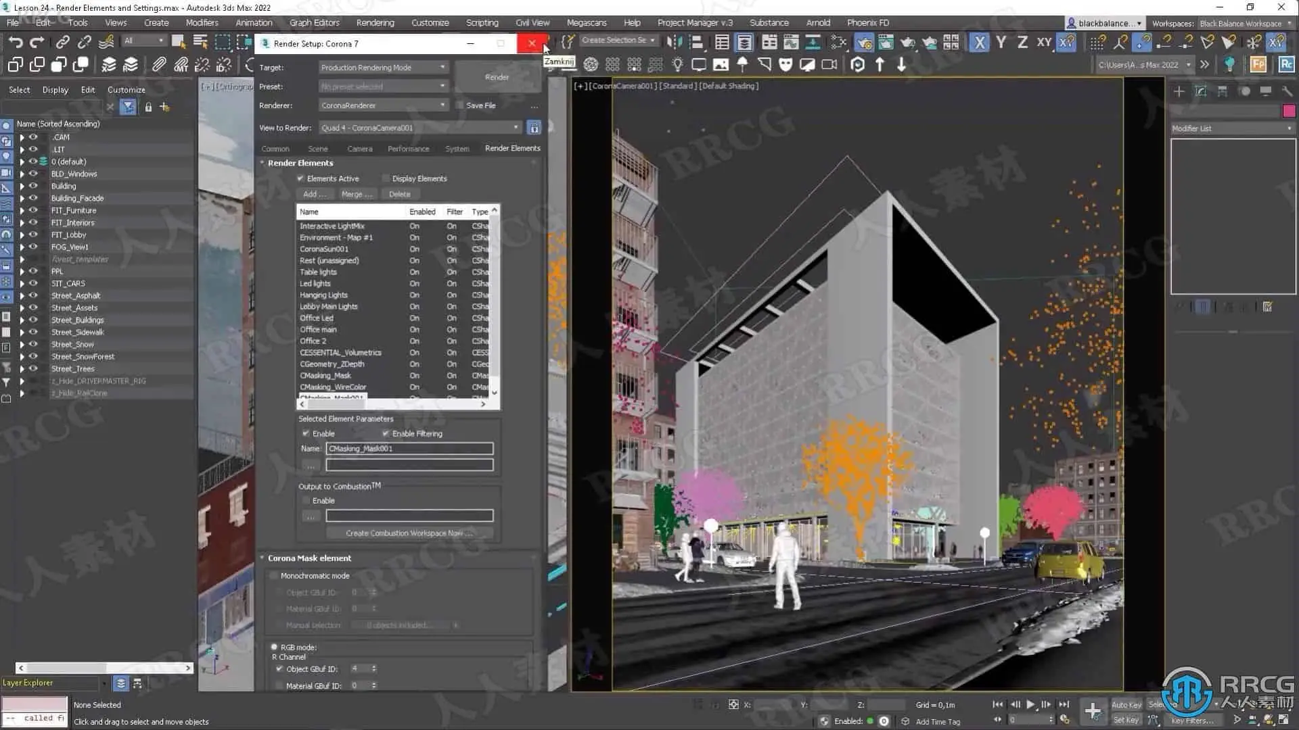Switch to the Common tab

tap(275, 149)
